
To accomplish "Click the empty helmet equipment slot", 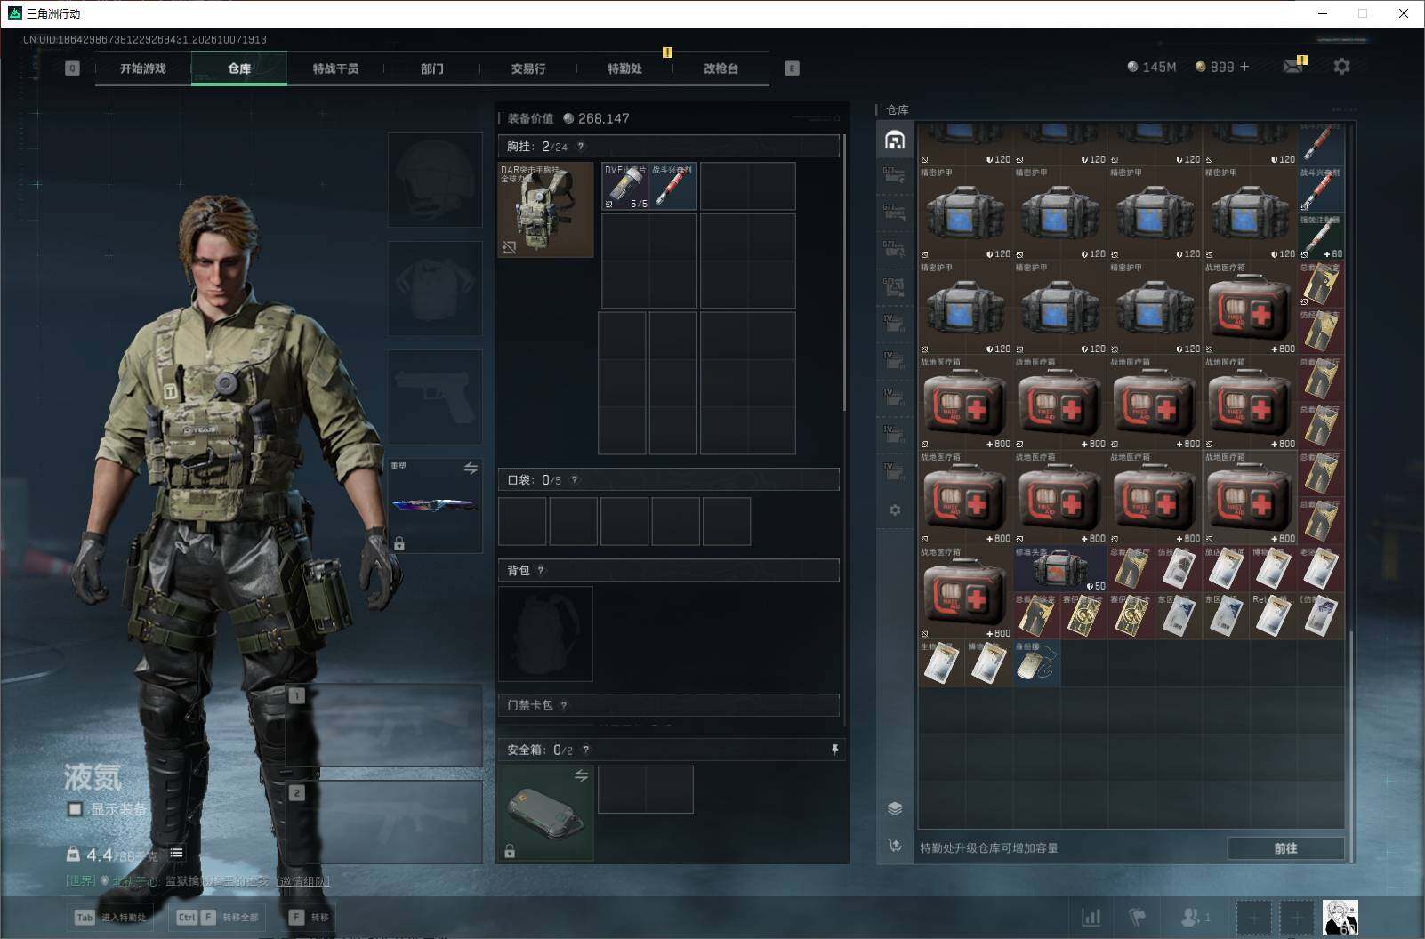I will coord(435,181).
